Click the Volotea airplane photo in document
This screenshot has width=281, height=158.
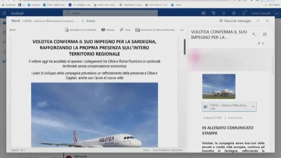click(x=94, y=115)
